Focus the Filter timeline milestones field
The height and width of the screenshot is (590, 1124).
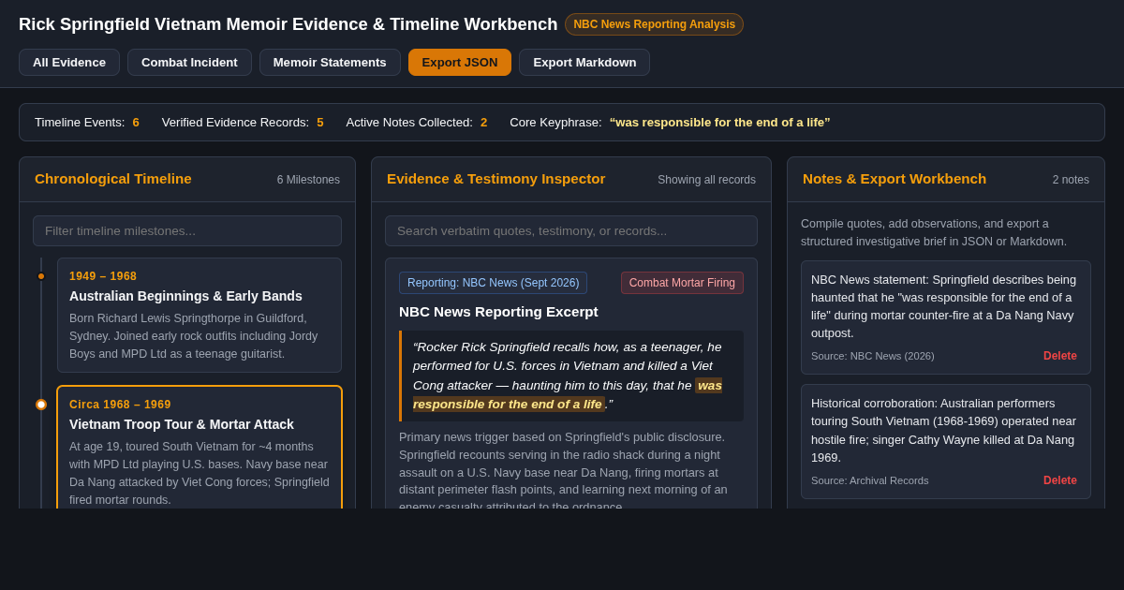(187, 231)
